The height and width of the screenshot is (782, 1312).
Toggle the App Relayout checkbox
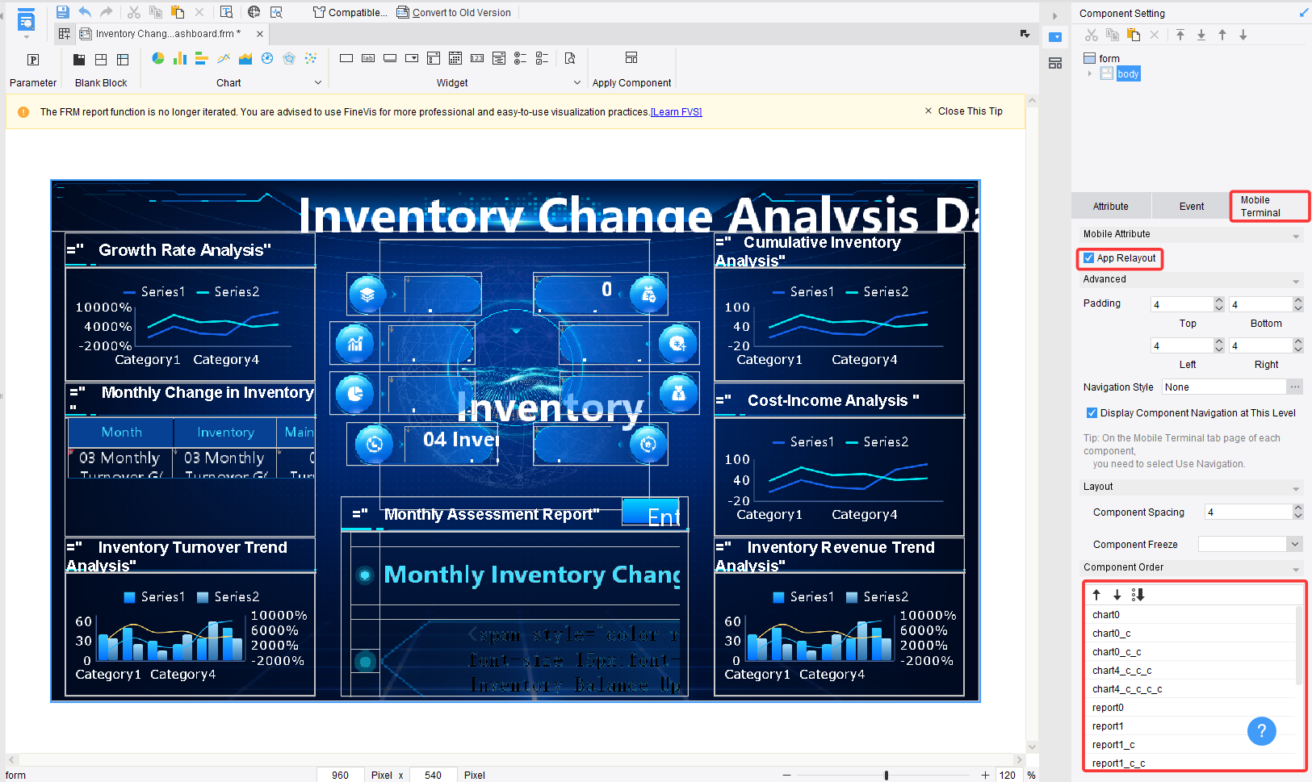point(1089,258)
